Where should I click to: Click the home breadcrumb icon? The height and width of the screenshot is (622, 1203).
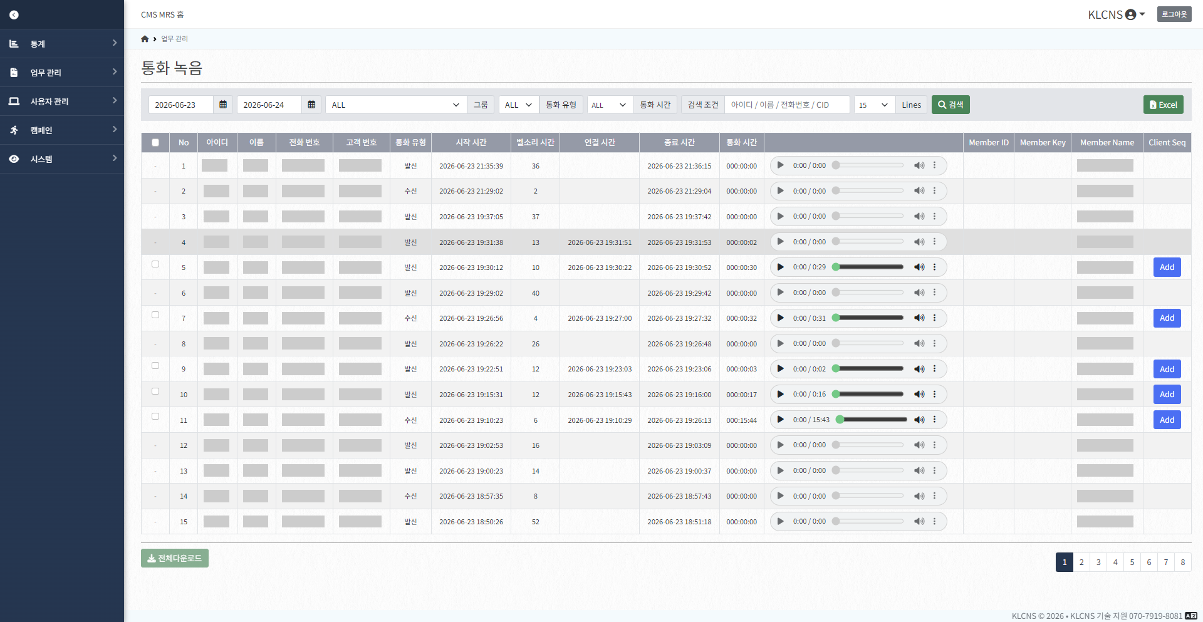click(145, 39)
